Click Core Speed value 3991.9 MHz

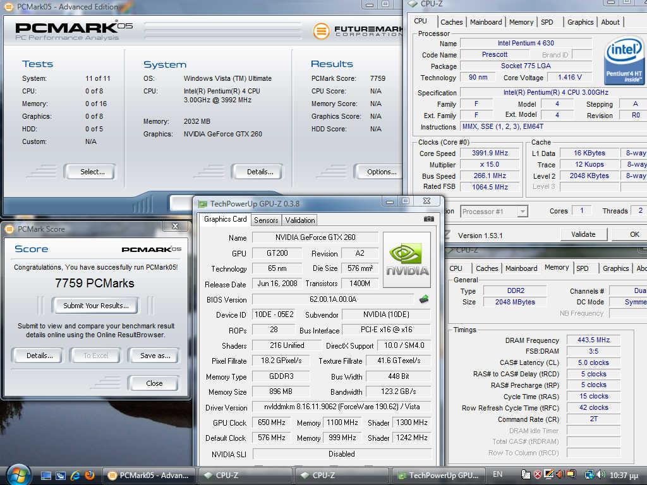(490, 153)
